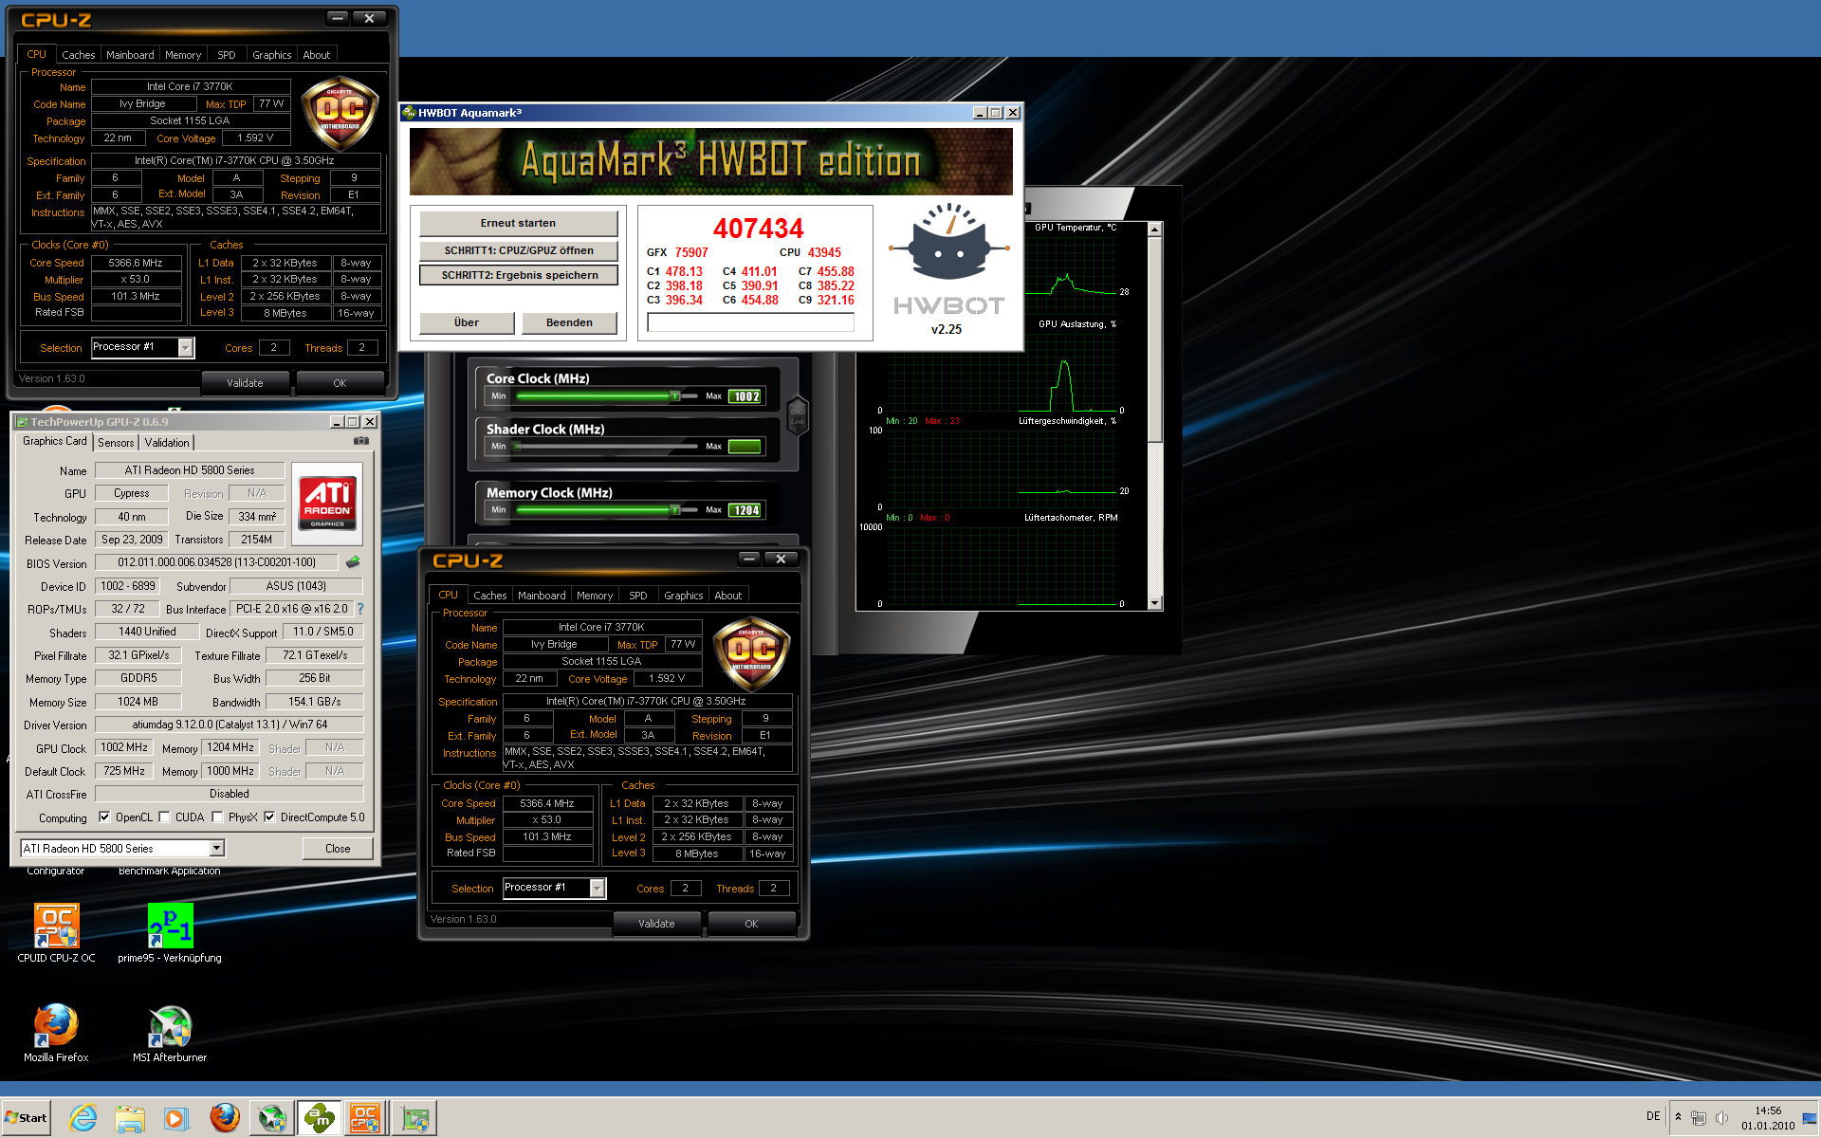The height and width of the screenshot is (1138, 1821).
Task: Click the Beenden button
Action: [x=569, y=322]
